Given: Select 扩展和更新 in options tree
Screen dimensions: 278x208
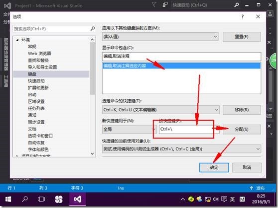Looking at the screenshot, I should [x=38, y=88].
